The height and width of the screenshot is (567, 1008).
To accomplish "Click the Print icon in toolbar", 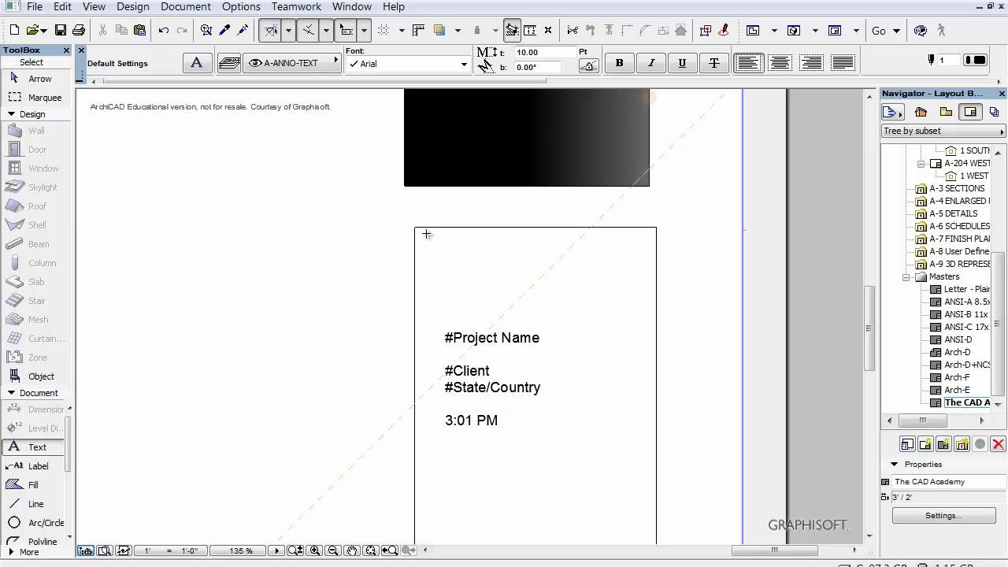I will click(x=79, y=31).
